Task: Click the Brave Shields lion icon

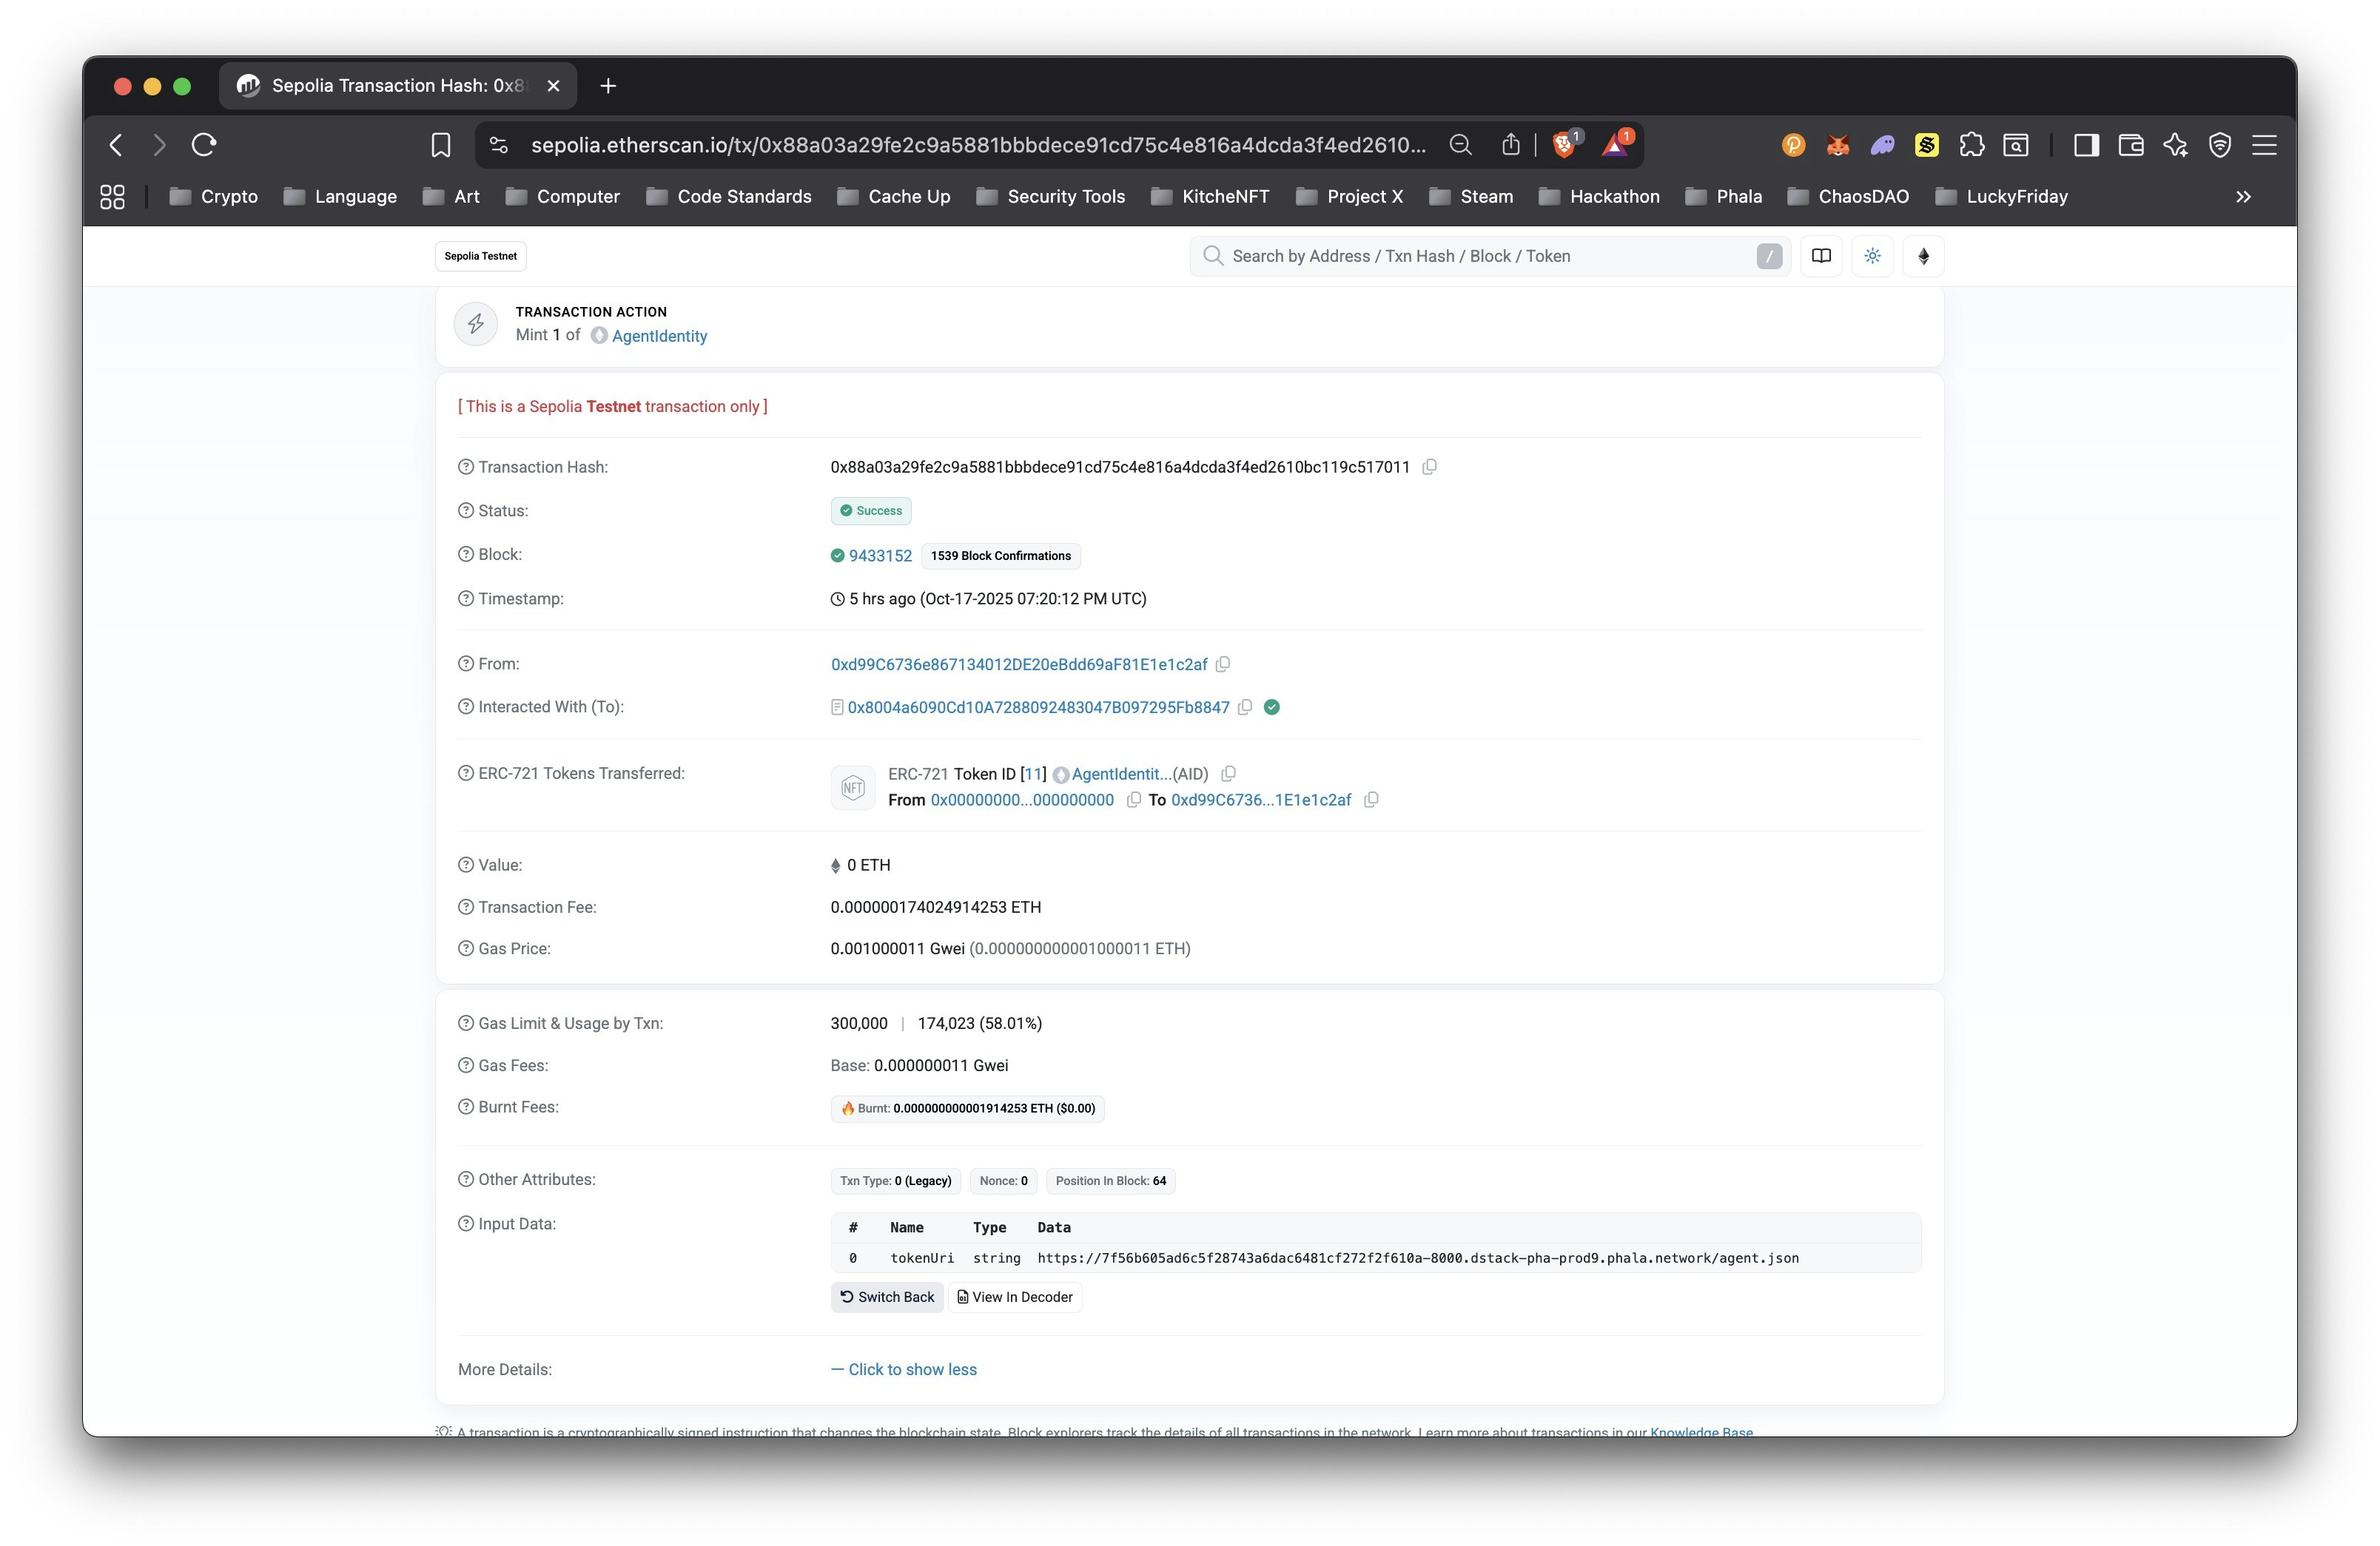Action: pyautogui.click(x=1563, y=145)
